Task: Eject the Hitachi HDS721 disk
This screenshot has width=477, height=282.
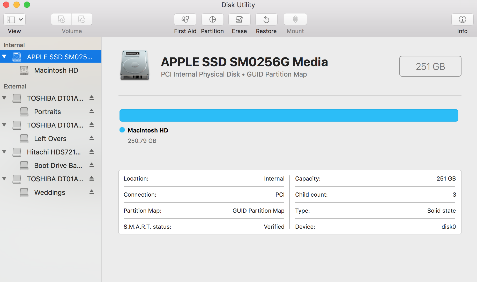Action: click(92, 152)
